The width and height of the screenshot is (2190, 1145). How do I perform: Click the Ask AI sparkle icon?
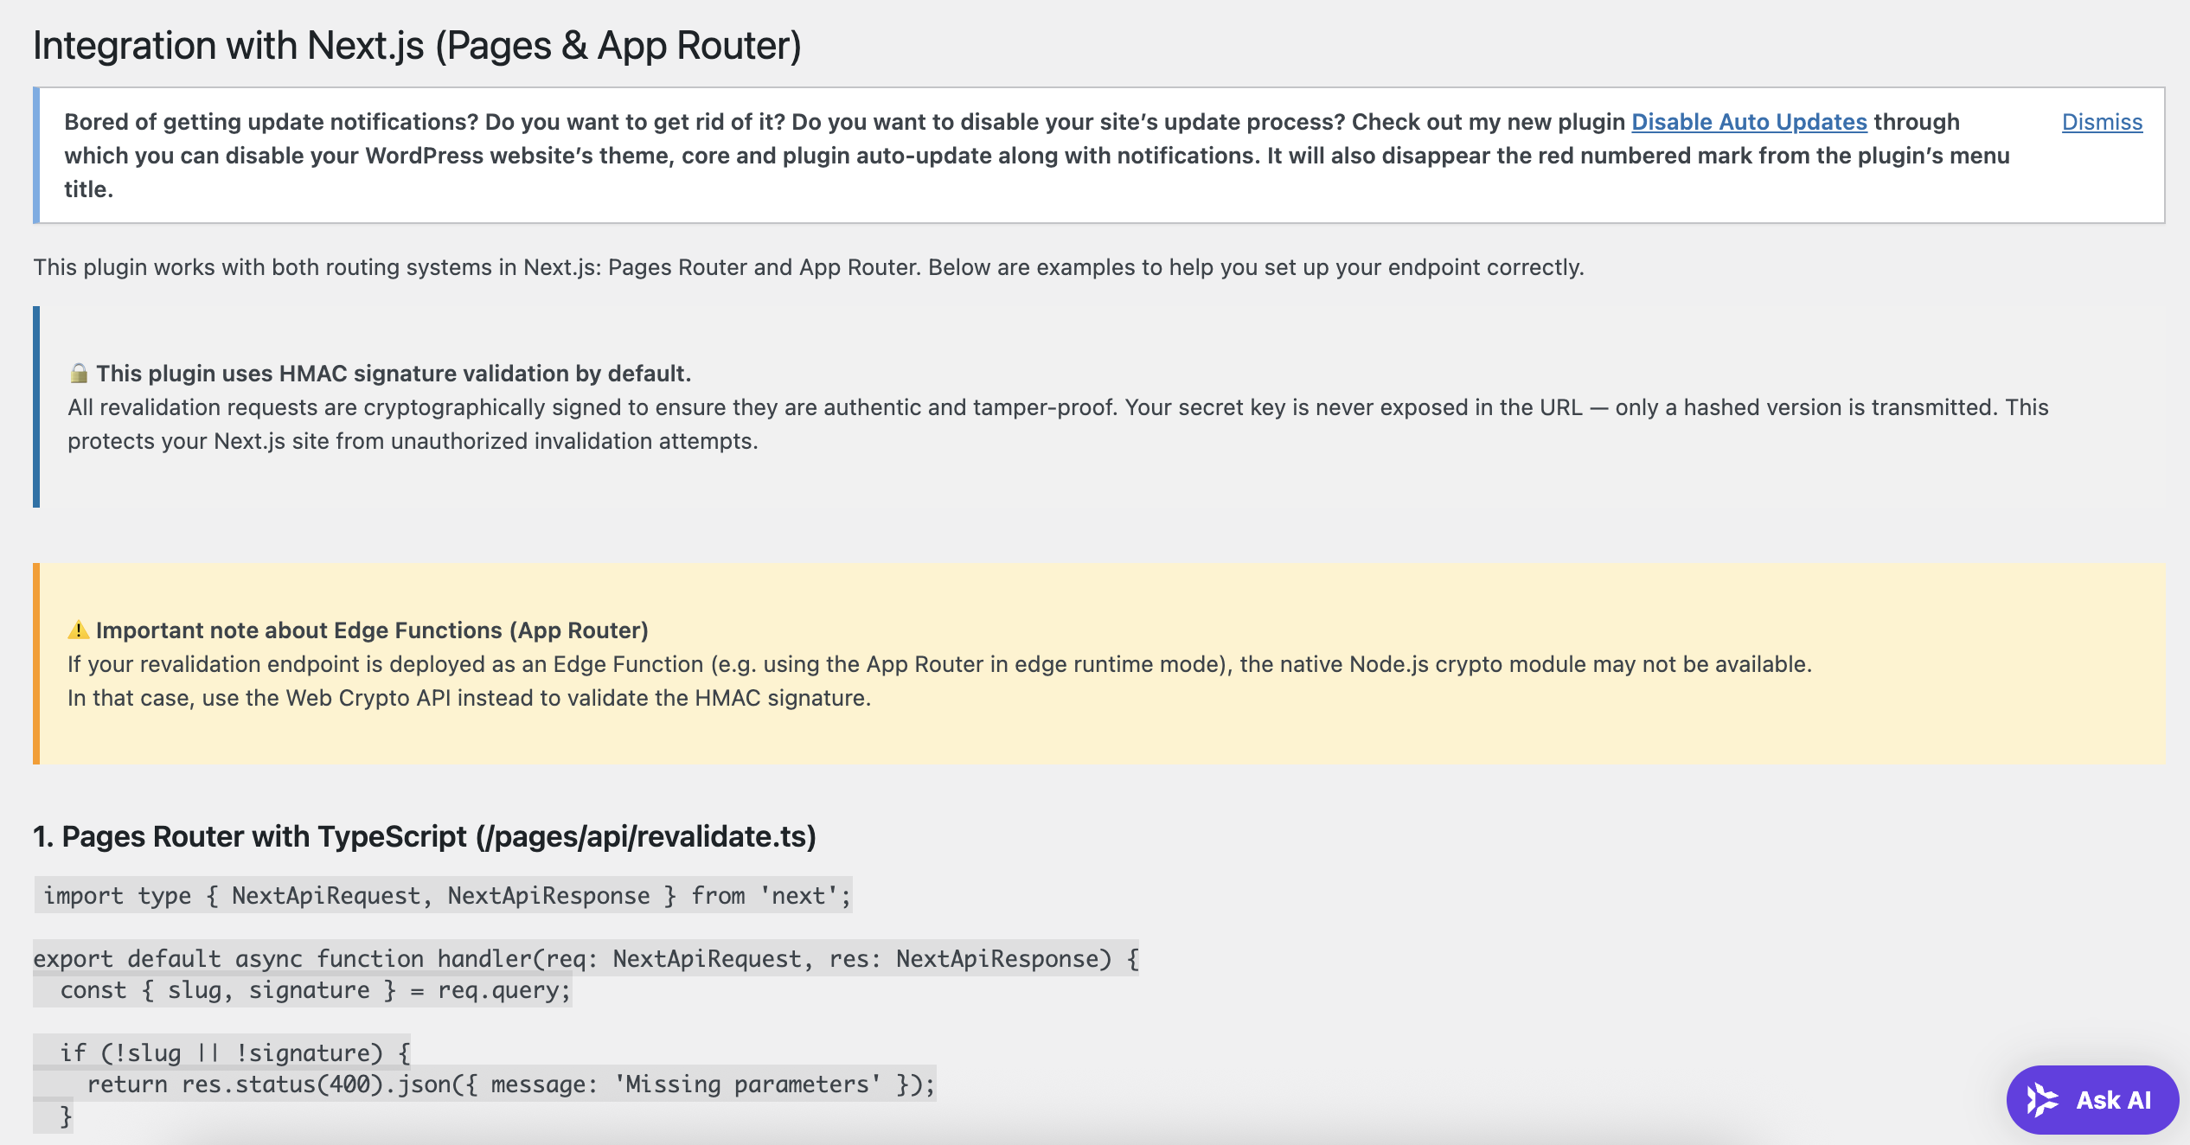(2043, 1100)
